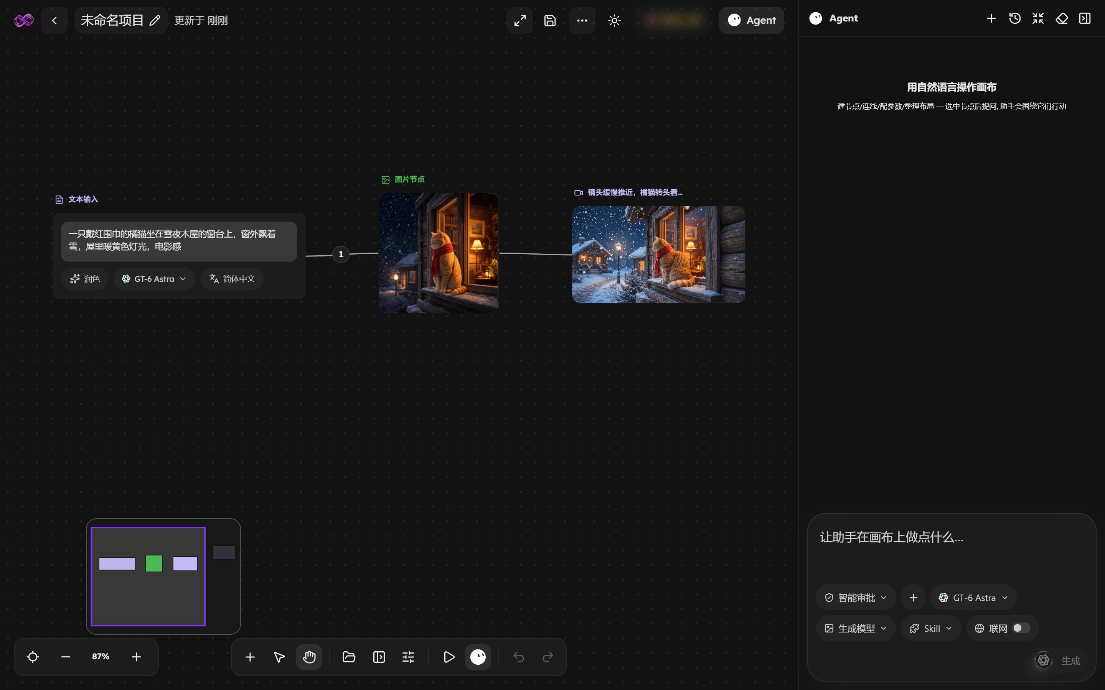The height and width of the screenshot is (690, 1105).
Task: Run the workflow with play button
Action: pyautogui.click(x=449, y=657)
